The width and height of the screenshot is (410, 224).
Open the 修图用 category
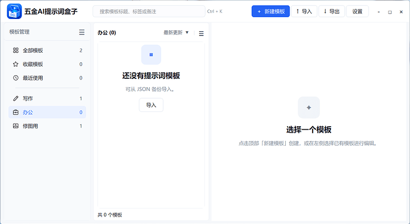48,126
